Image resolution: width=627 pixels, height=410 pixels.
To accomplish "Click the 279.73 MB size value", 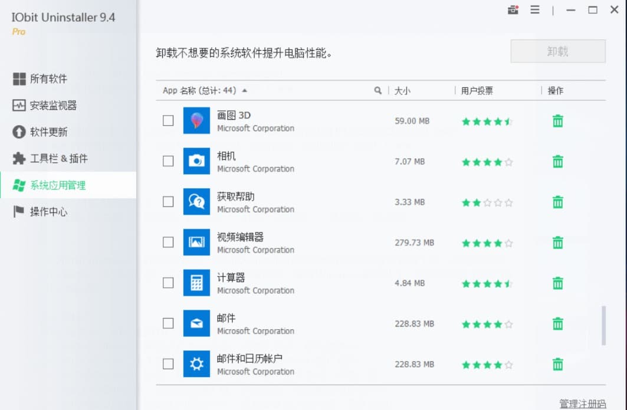I will coord(414,242).
